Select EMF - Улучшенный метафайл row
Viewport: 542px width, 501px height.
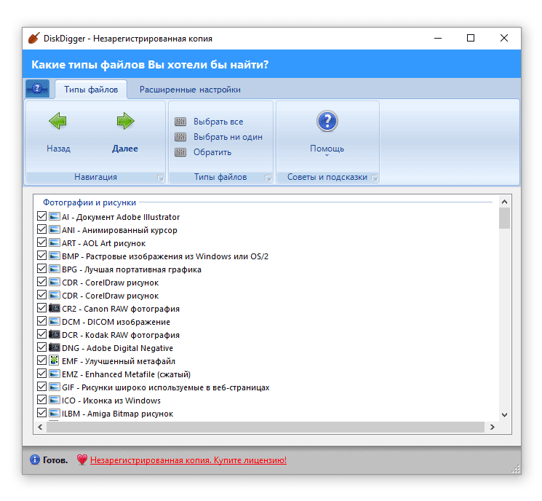(119, 361)
